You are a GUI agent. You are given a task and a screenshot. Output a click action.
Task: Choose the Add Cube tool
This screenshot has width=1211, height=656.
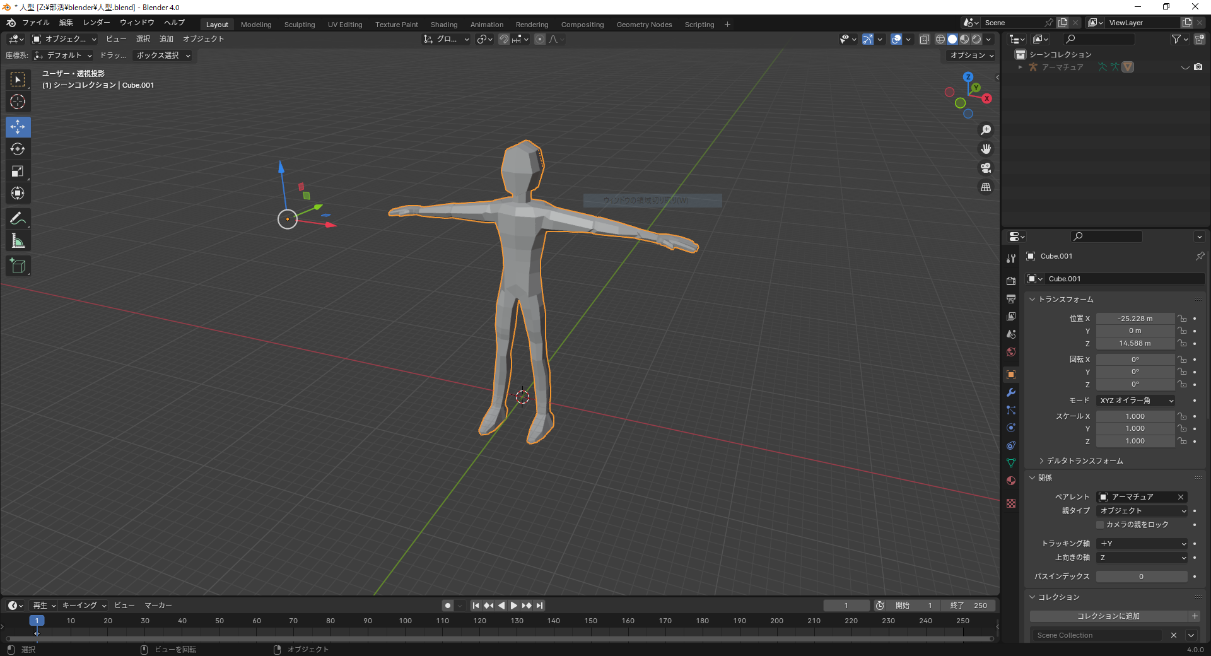18,266
